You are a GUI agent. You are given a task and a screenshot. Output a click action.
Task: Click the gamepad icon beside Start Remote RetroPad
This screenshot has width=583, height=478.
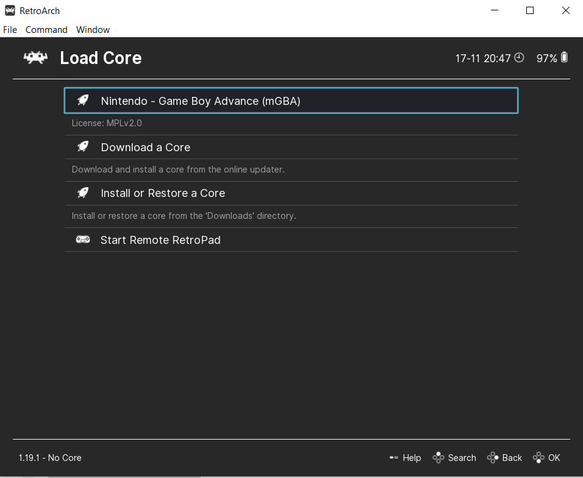coord(83,239)
